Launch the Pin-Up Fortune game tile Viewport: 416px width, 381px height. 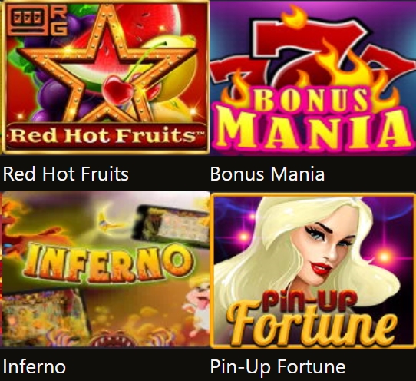pyautogui.click(x=313, y=270)
